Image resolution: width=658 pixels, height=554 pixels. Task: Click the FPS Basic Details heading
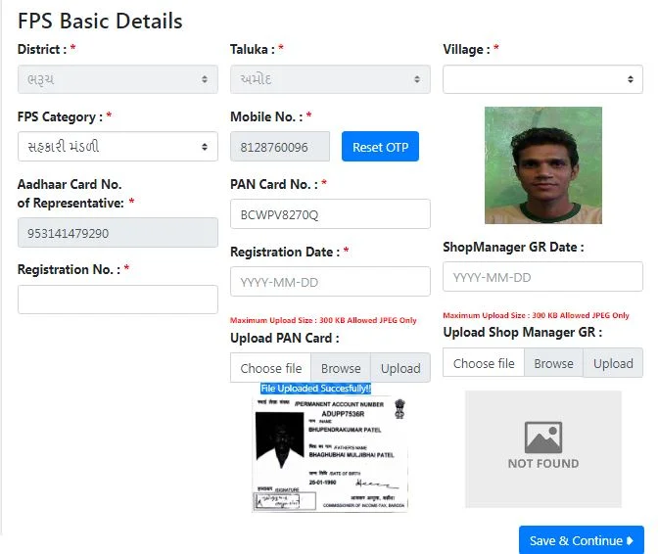[100, 21]
